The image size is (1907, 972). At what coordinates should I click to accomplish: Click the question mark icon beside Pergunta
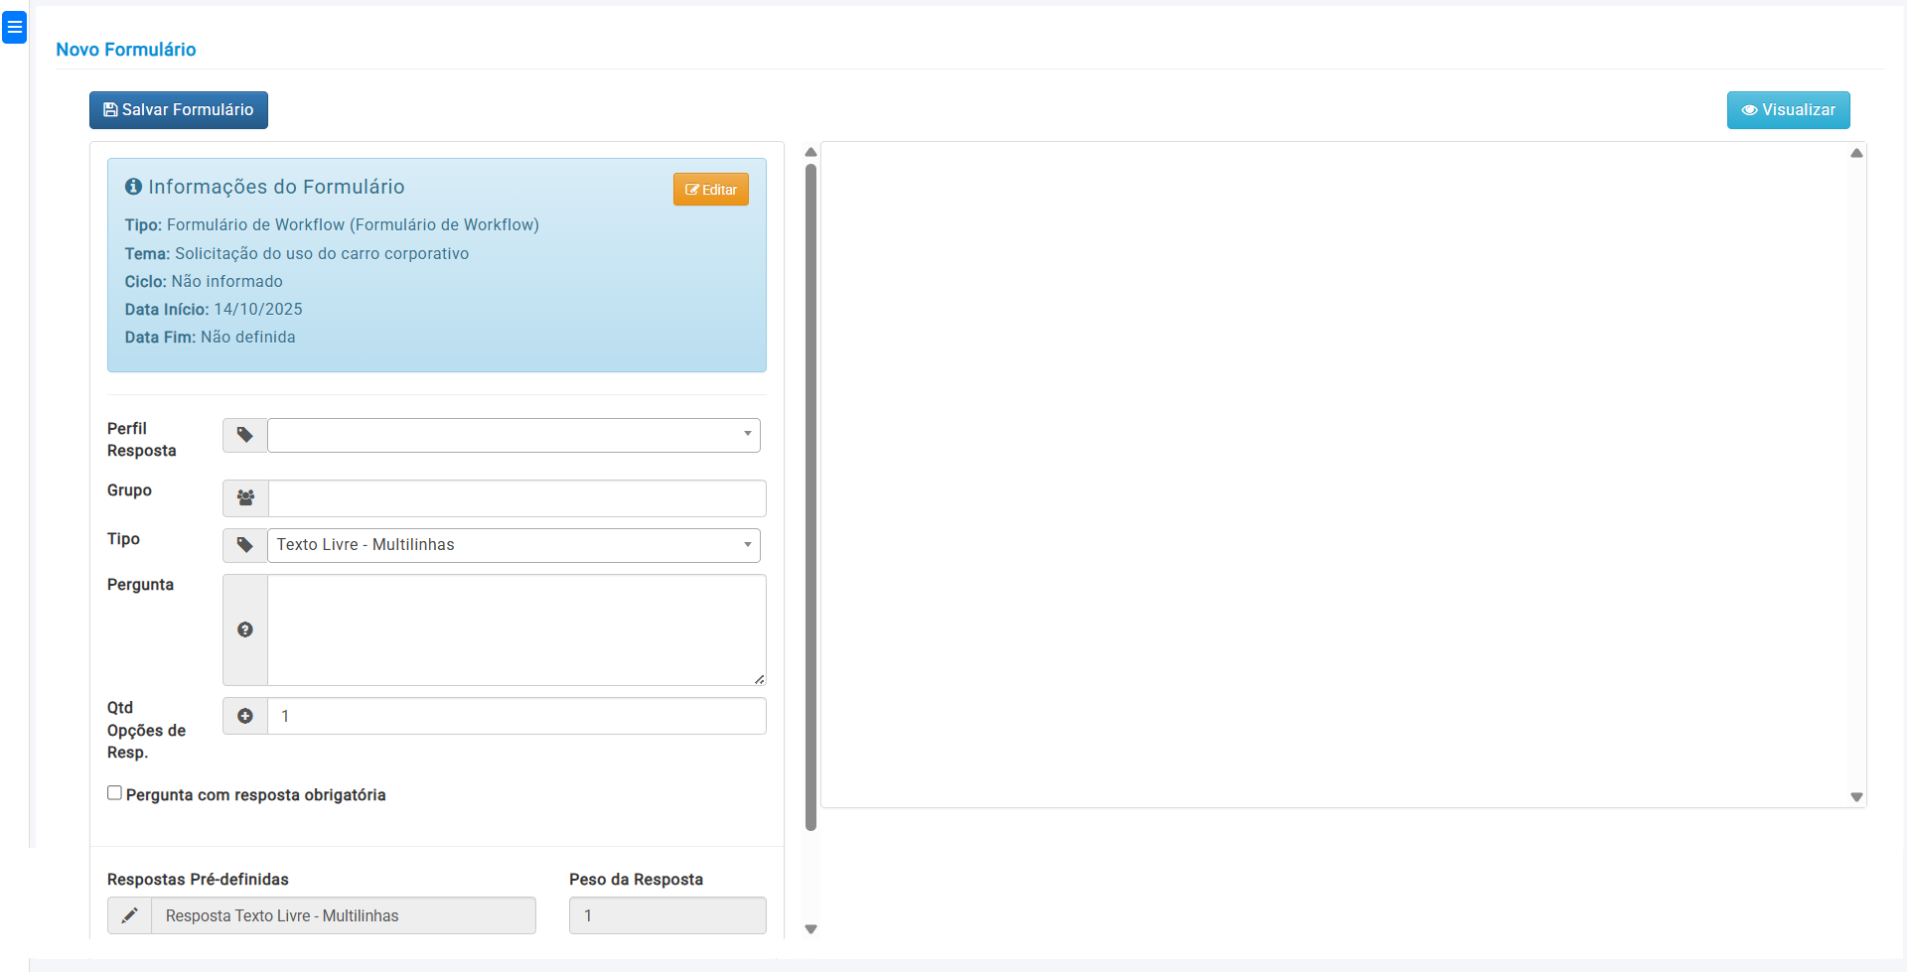[x=245, y=629]
